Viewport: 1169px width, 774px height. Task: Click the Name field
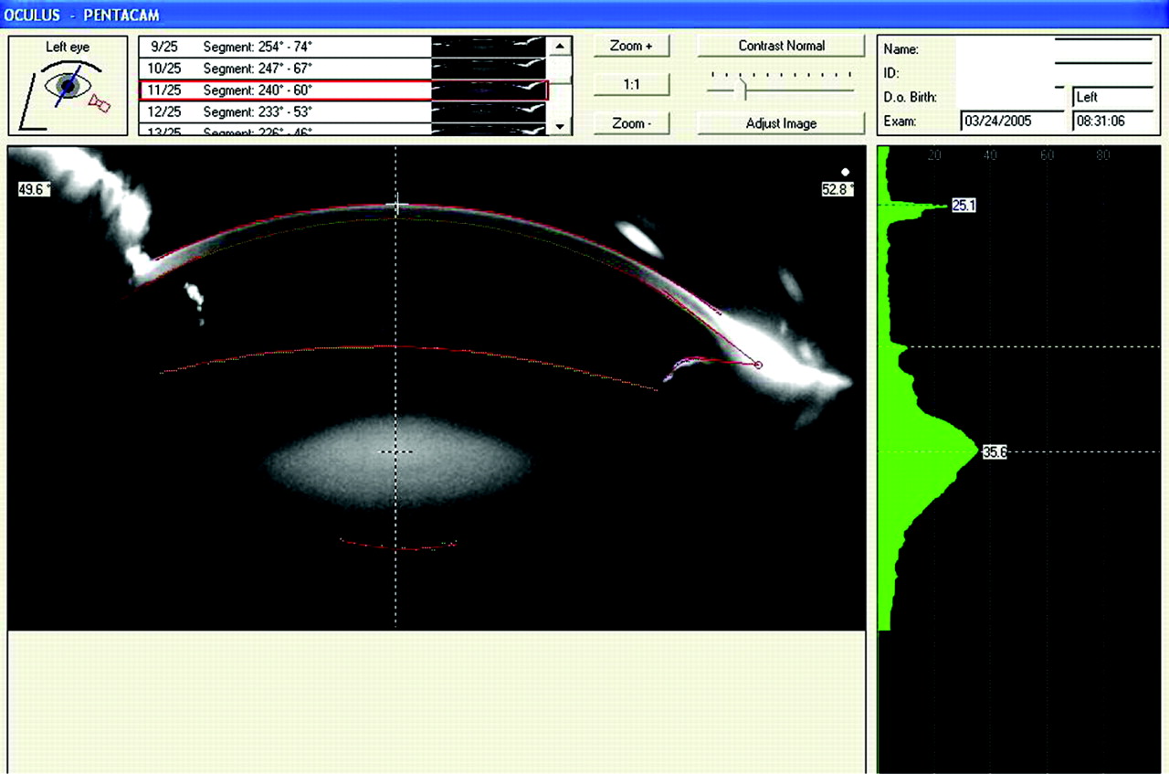coord(1005,50)
